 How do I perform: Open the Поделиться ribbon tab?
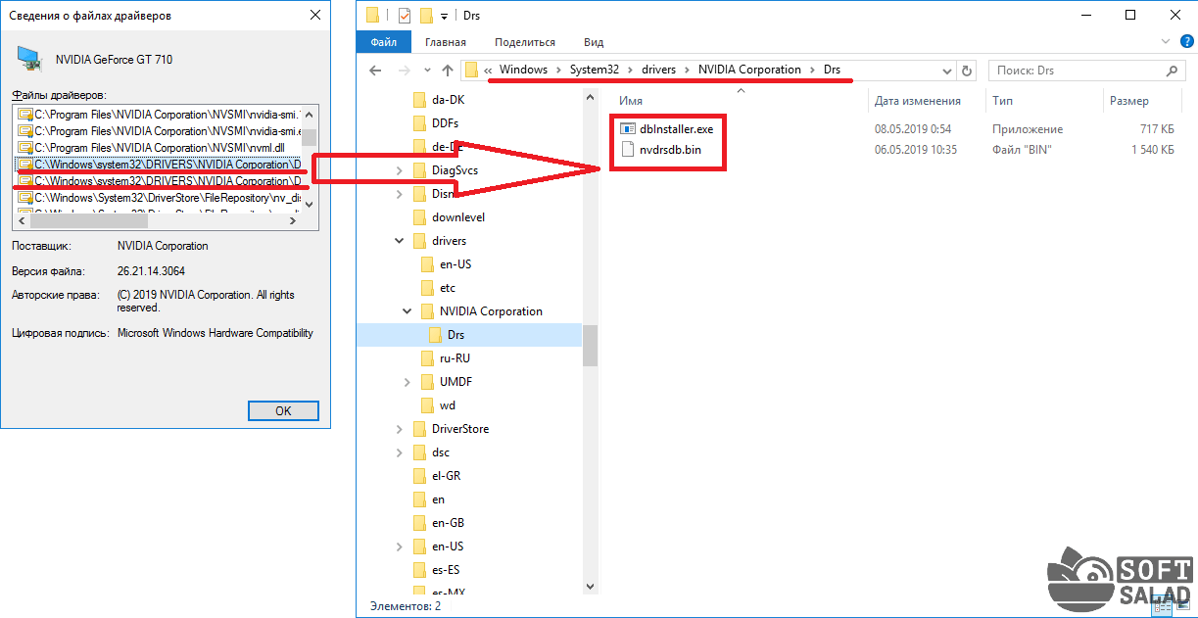pos(525,42)
